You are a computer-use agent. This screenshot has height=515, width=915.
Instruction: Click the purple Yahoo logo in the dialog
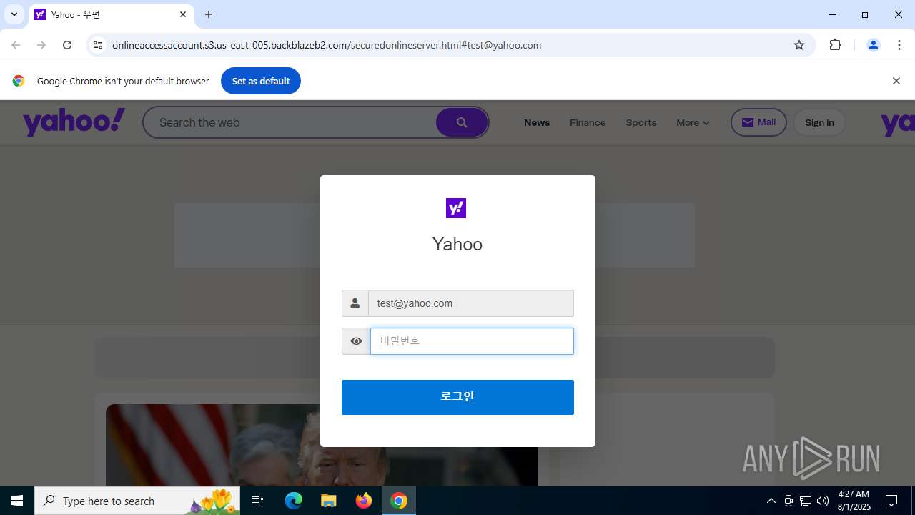[x=456, y=208]
